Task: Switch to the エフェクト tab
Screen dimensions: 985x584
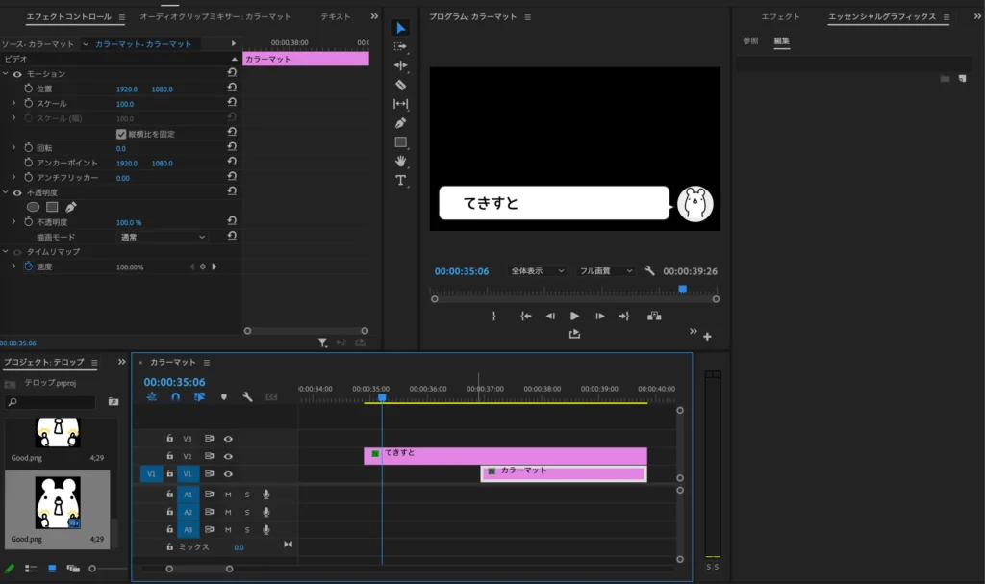Action: pos(780,17)
